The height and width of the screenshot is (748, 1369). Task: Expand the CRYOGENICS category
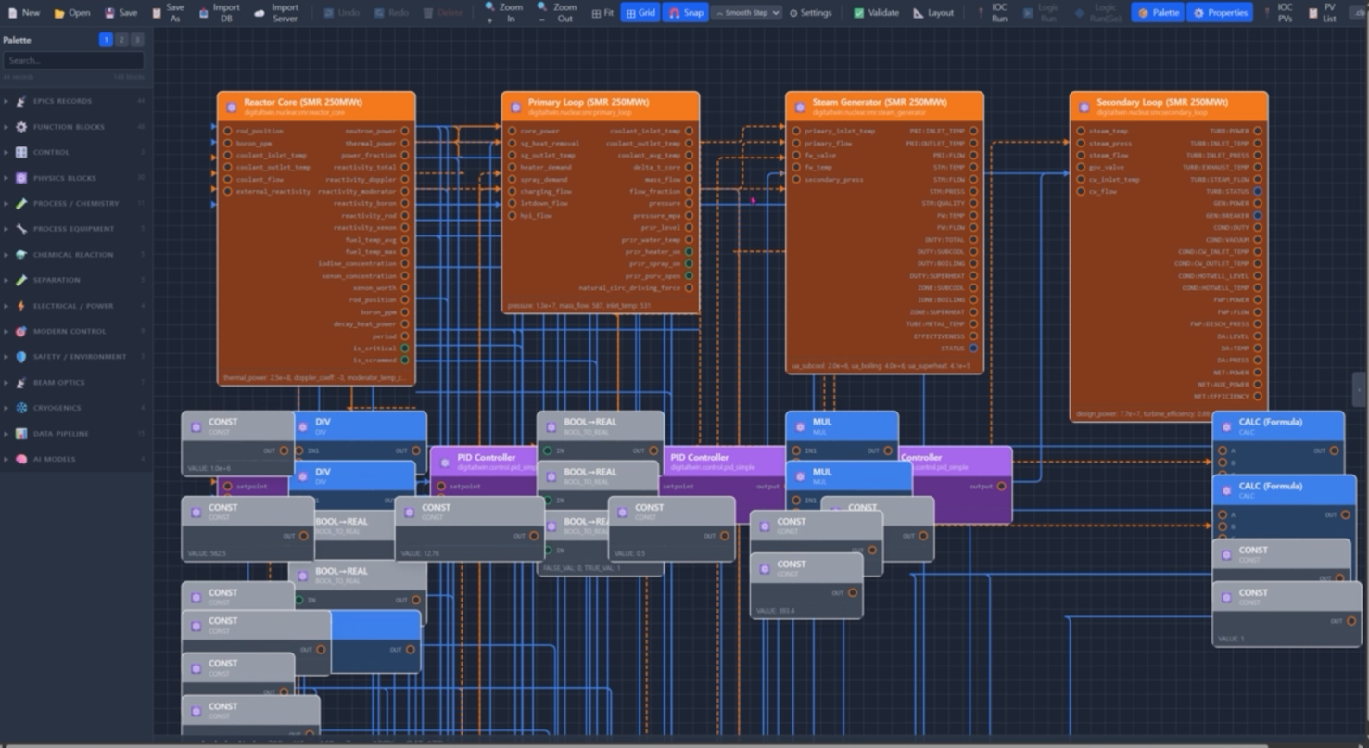74,408
